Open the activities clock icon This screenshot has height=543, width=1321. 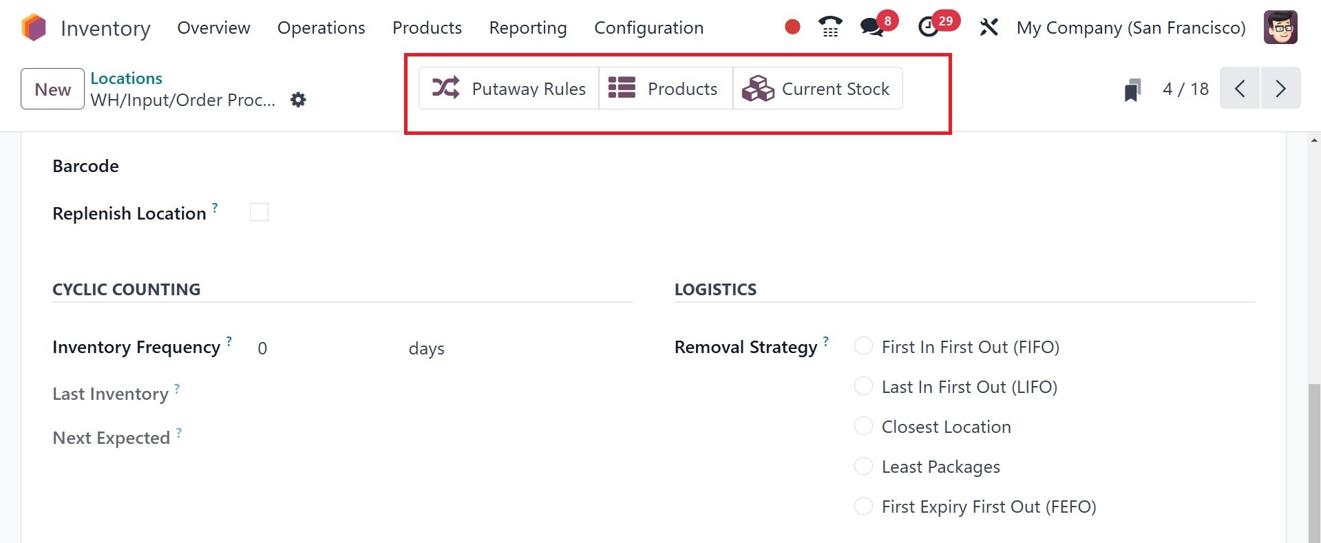click(x=929, y=28)
